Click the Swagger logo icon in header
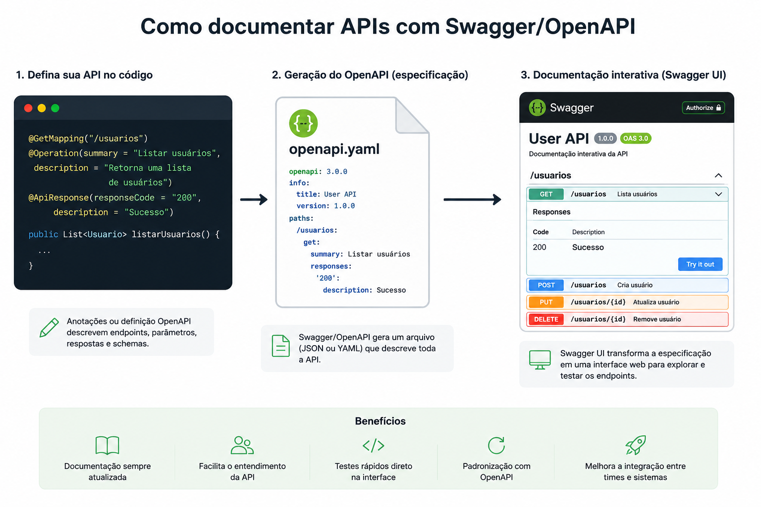The height and width of the screenshot is (507, 761). point(537,107)
